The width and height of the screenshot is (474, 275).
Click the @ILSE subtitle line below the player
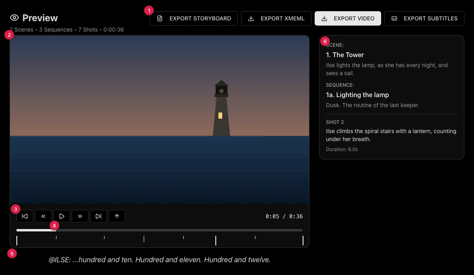tap(160, 259)
